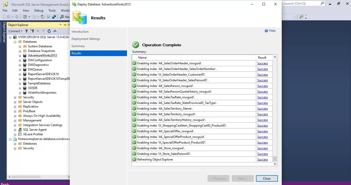351x185 pixels.
Task: Open Success link for Refreshing Object Explorer
Action: 262,160
